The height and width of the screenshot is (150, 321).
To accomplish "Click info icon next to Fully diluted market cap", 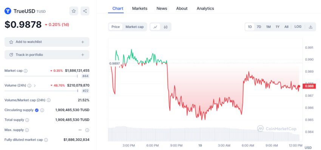I will pyautogui.click(x=46, y=140).
